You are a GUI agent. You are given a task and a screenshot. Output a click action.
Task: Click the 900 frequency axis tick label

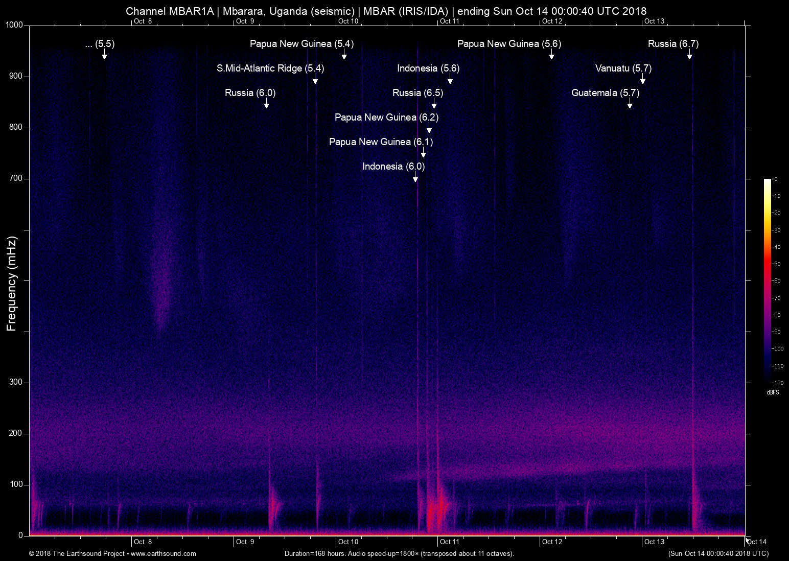[16, 76]
